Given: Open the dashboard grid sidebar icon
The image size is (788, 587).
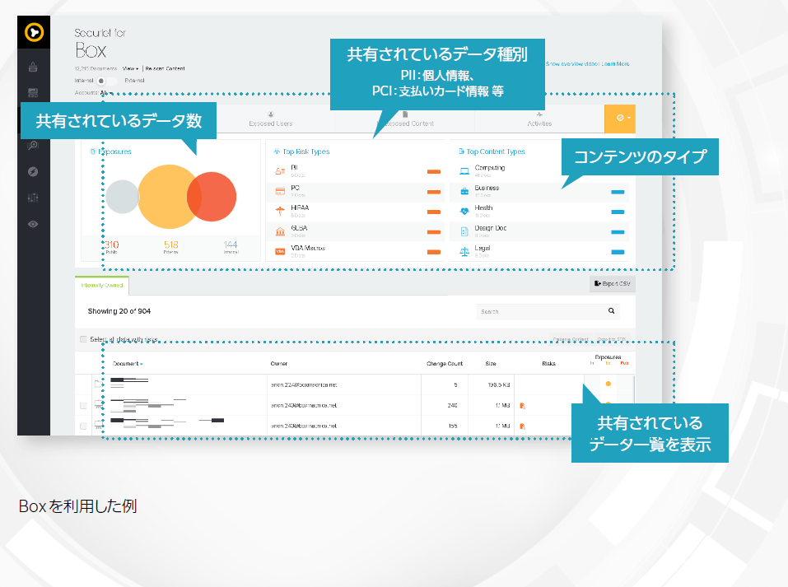Looking at the screenshot, I should click(33, 93).
